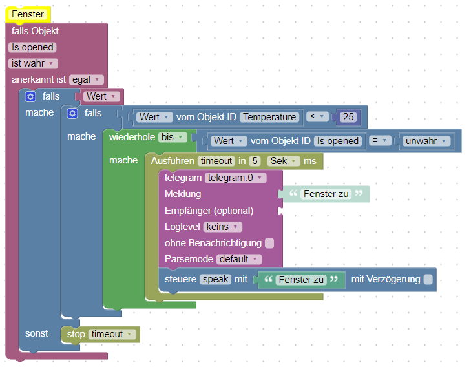The height and width of the screenshot is (367, 471).
Task: Edit the 'Fenster zu' text in steuere block
Action: coord(301,280)
